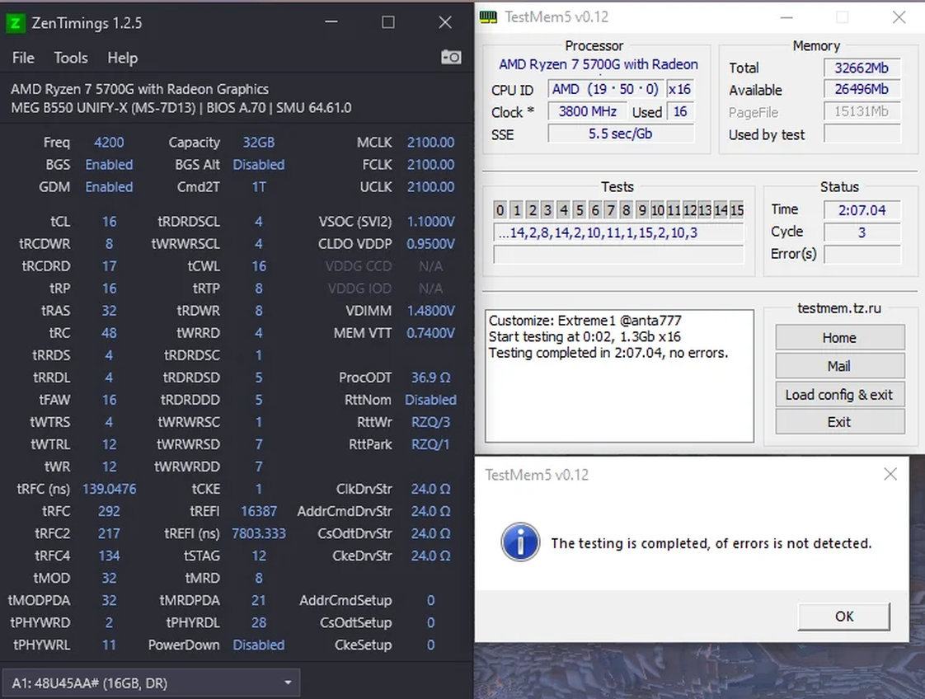This screenshot has height=699, width=925.
Task: Click Load config & exit button
Action: [x=839, y=394]
